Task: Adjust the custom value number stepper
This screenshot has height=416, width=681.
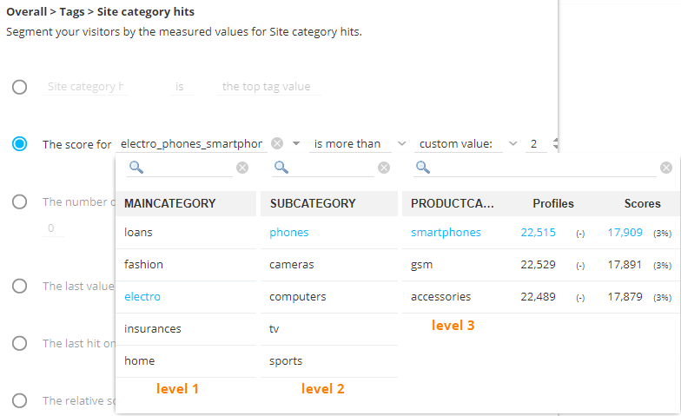Action: (x=555, y=143)
